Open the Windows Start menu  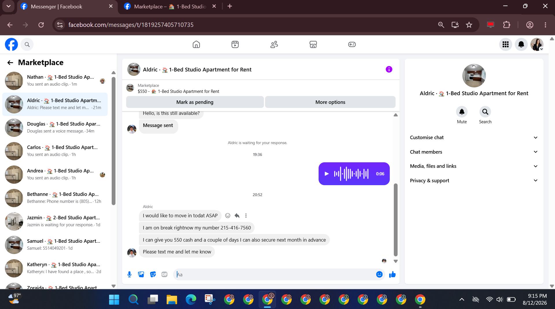tap(114, 299)
